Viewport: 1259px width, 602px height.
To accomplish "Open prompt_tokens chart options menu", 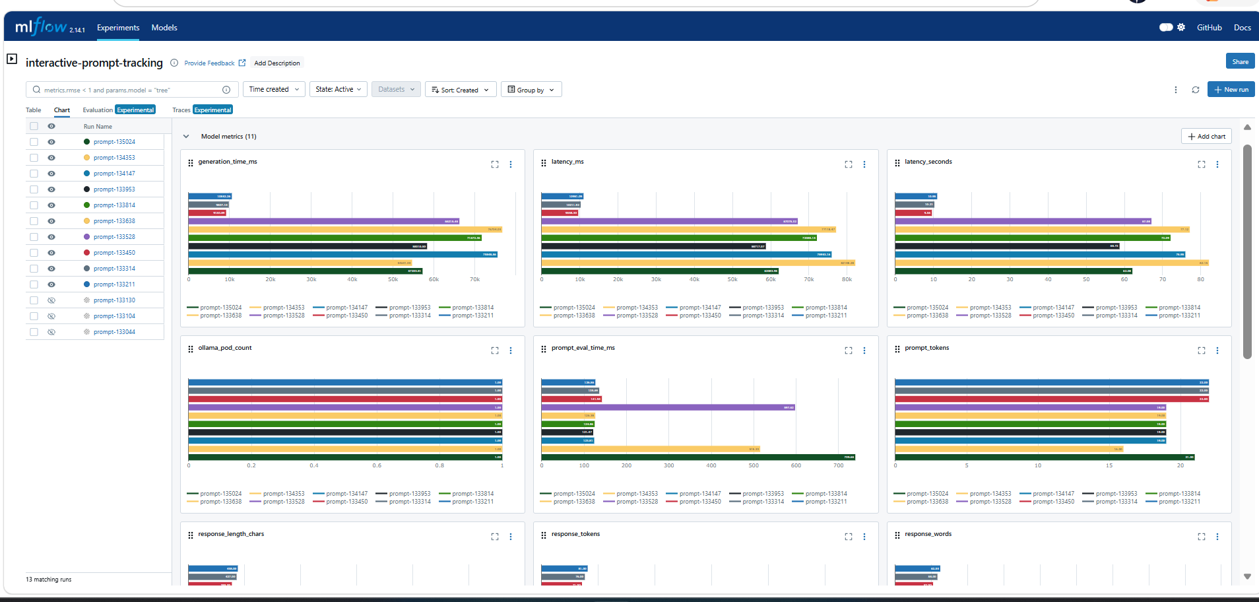I will 1217,351.
